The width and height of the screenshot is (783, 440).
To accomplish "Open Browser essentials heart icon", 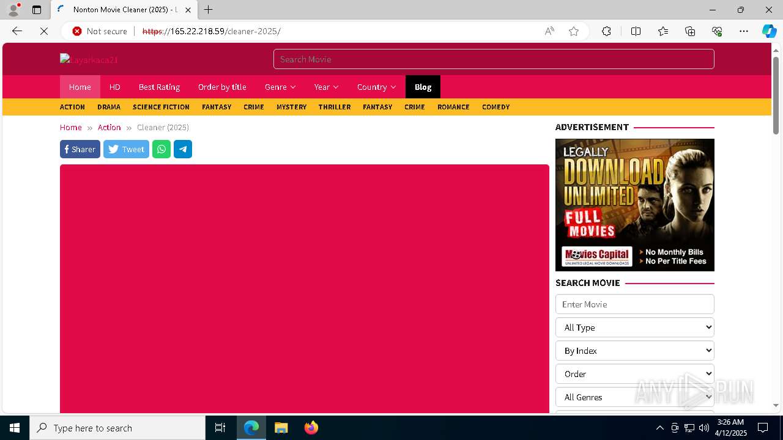I will 717,31.
